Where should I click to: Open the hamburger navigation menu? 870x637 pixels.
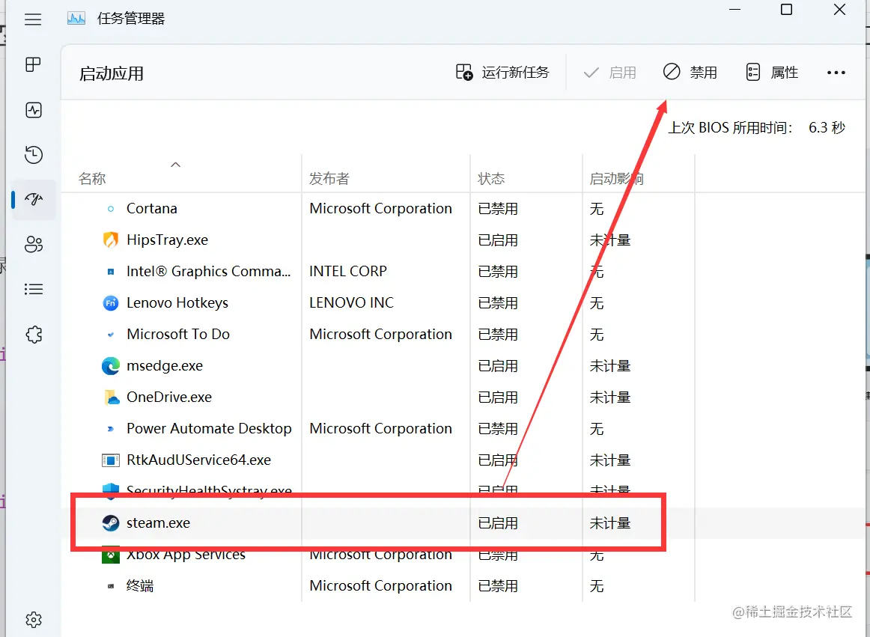point(33,19)
